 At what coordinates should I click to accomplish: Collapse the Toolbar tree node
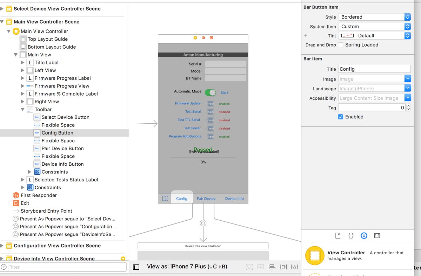click(23, 110)
